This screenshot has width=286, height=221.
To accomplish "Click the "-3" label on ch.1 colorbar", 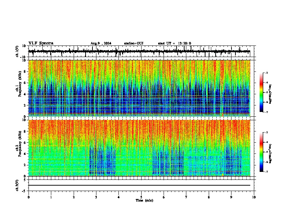I will click(266, 73).
